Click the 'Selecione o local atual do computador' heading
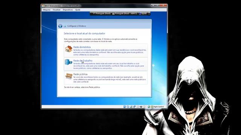 point(84,33)
